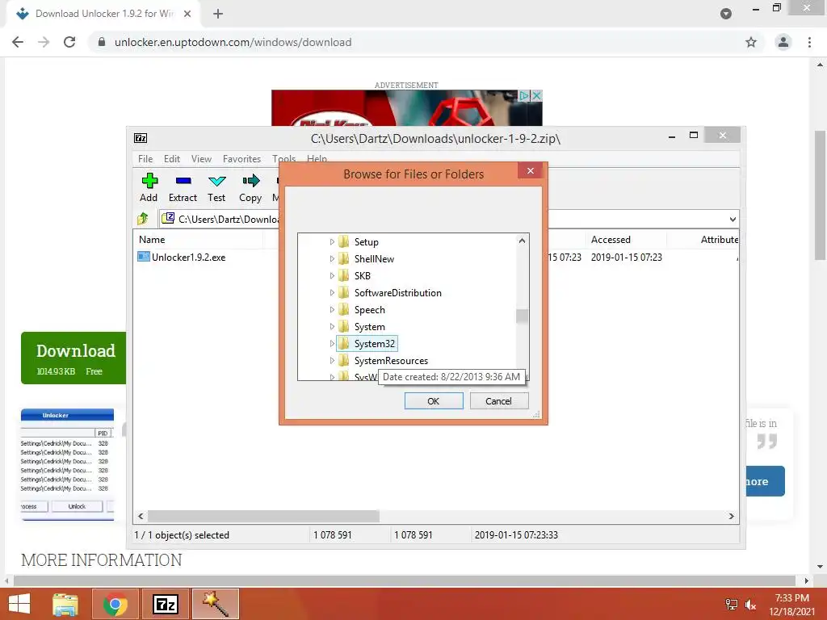Reload the Uptodown page
Screen dimensions: 827x620
[69, 42]
